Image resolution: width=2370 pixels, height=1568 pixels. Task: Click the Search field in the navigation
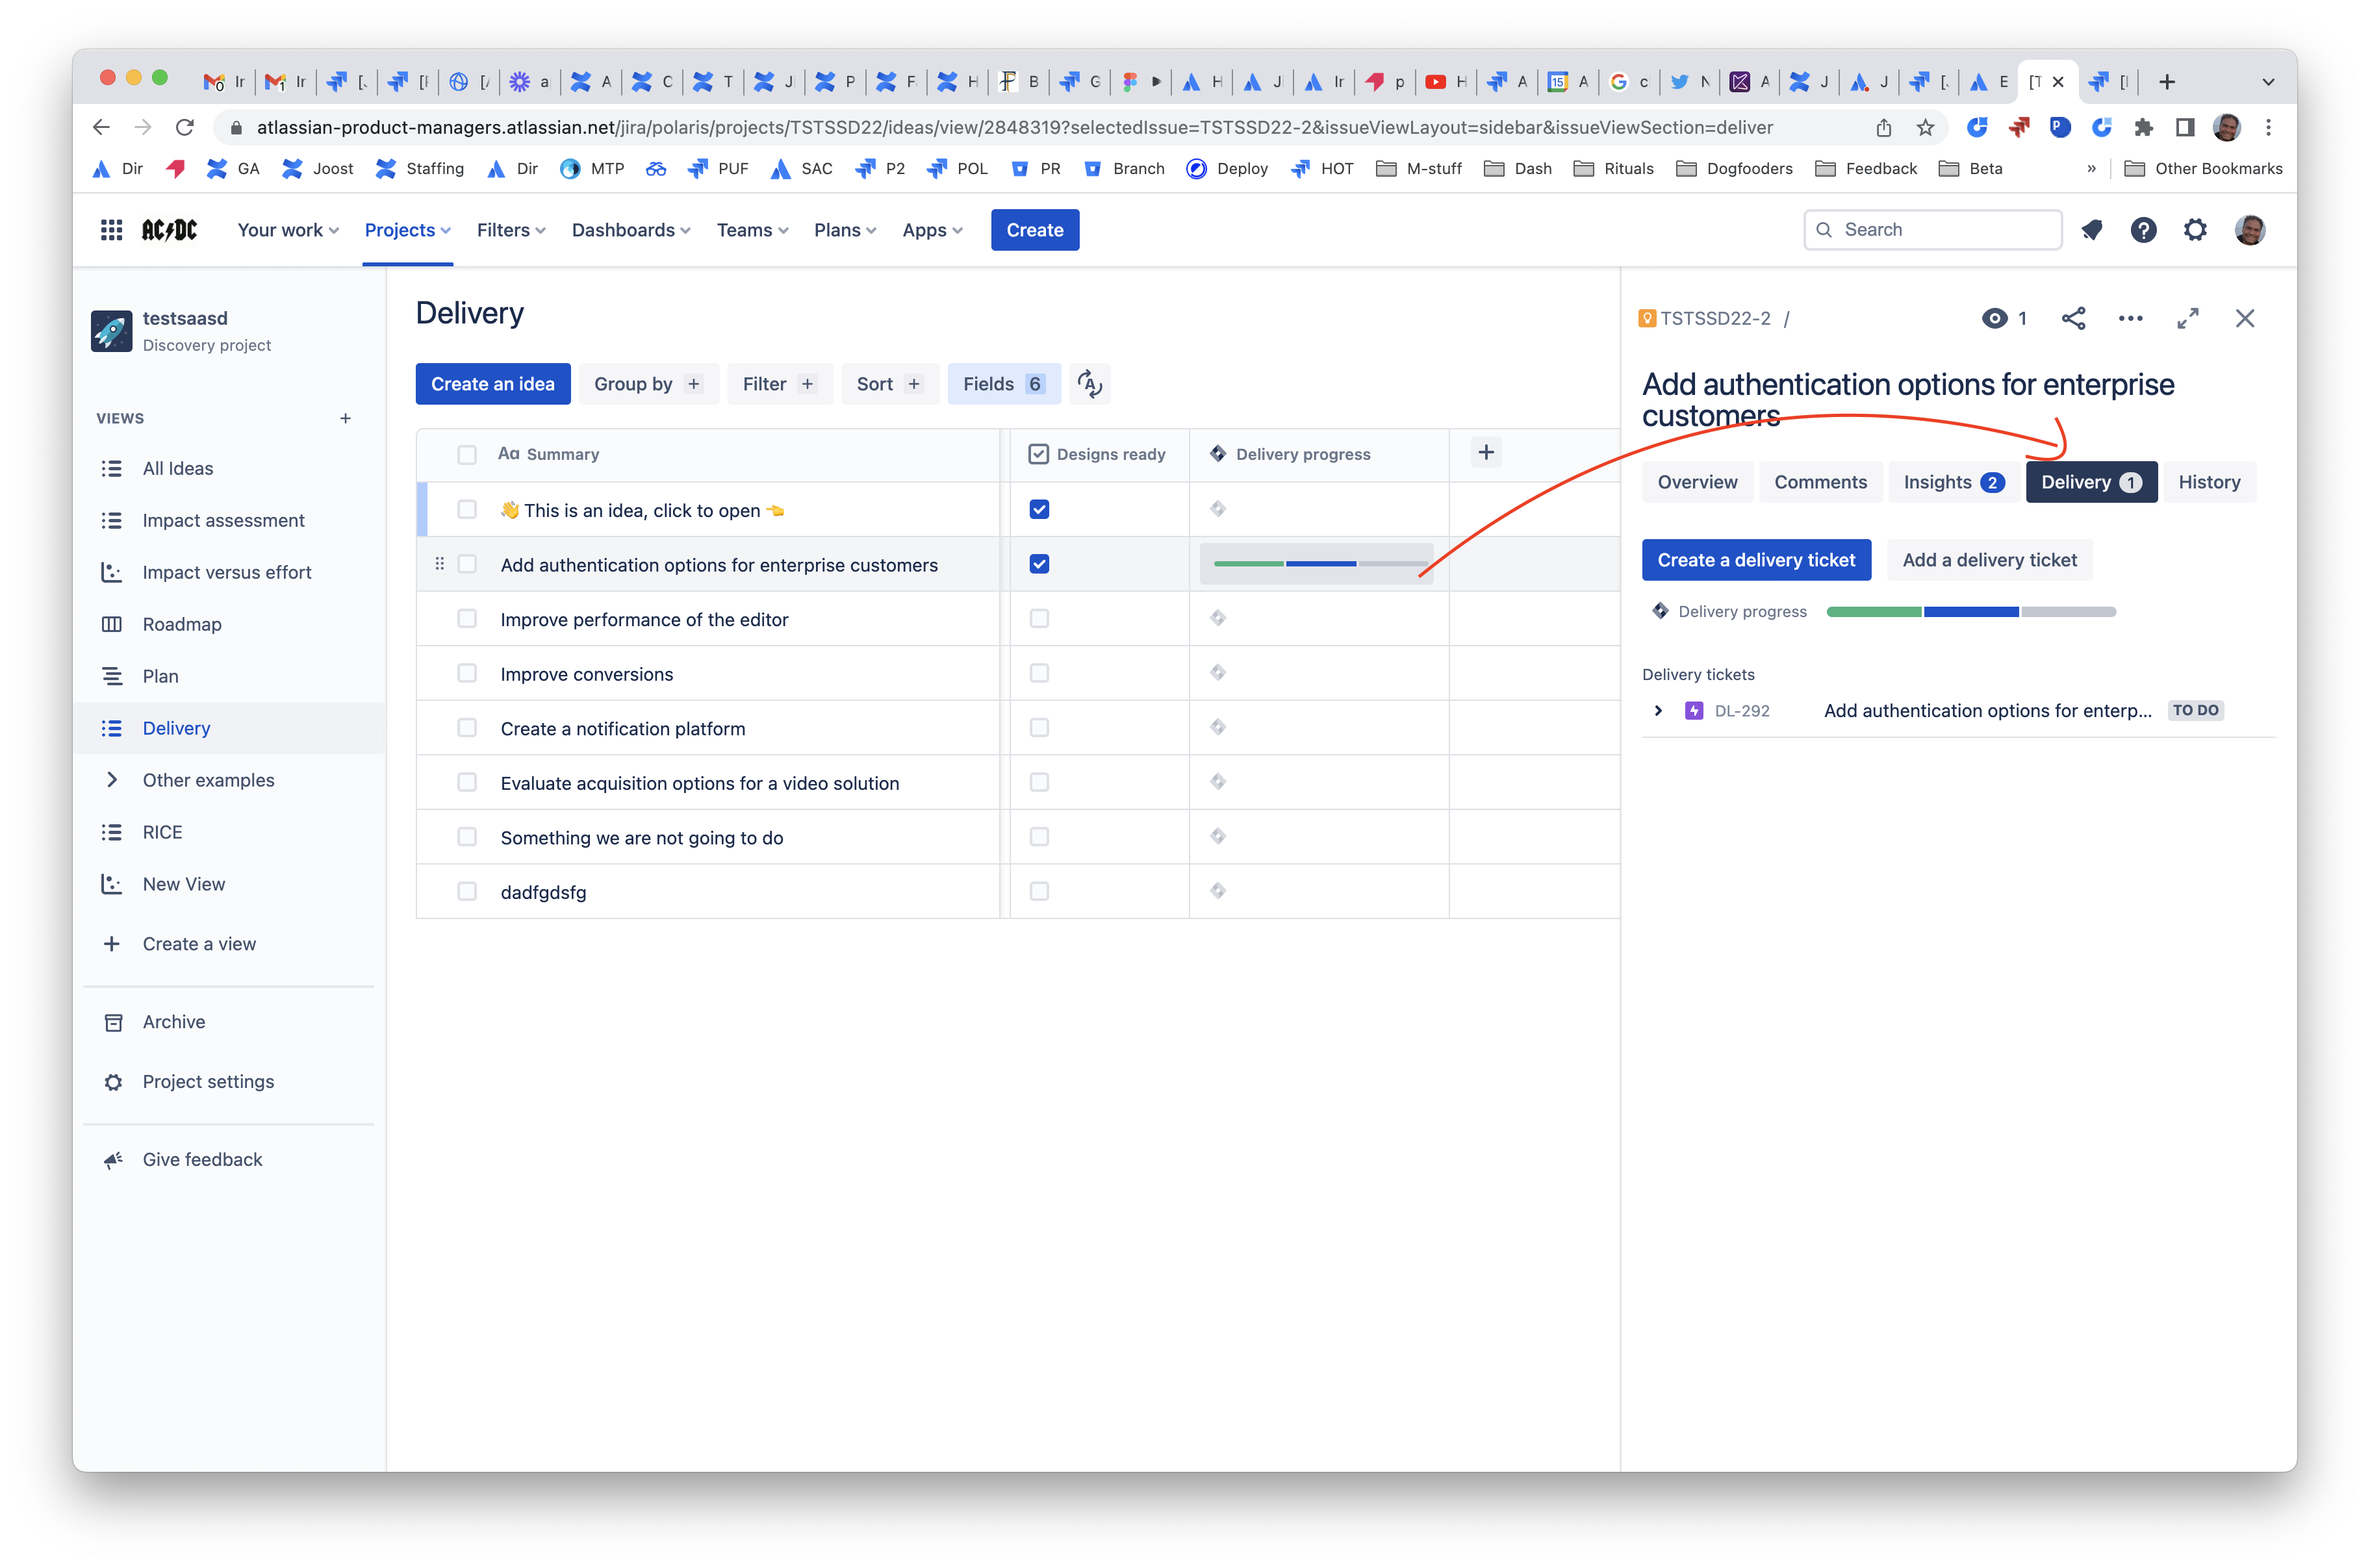point(1932,229)
